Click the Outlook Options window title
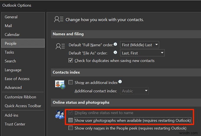This screenshot has width=201, height=136. (x=17, y=5)
